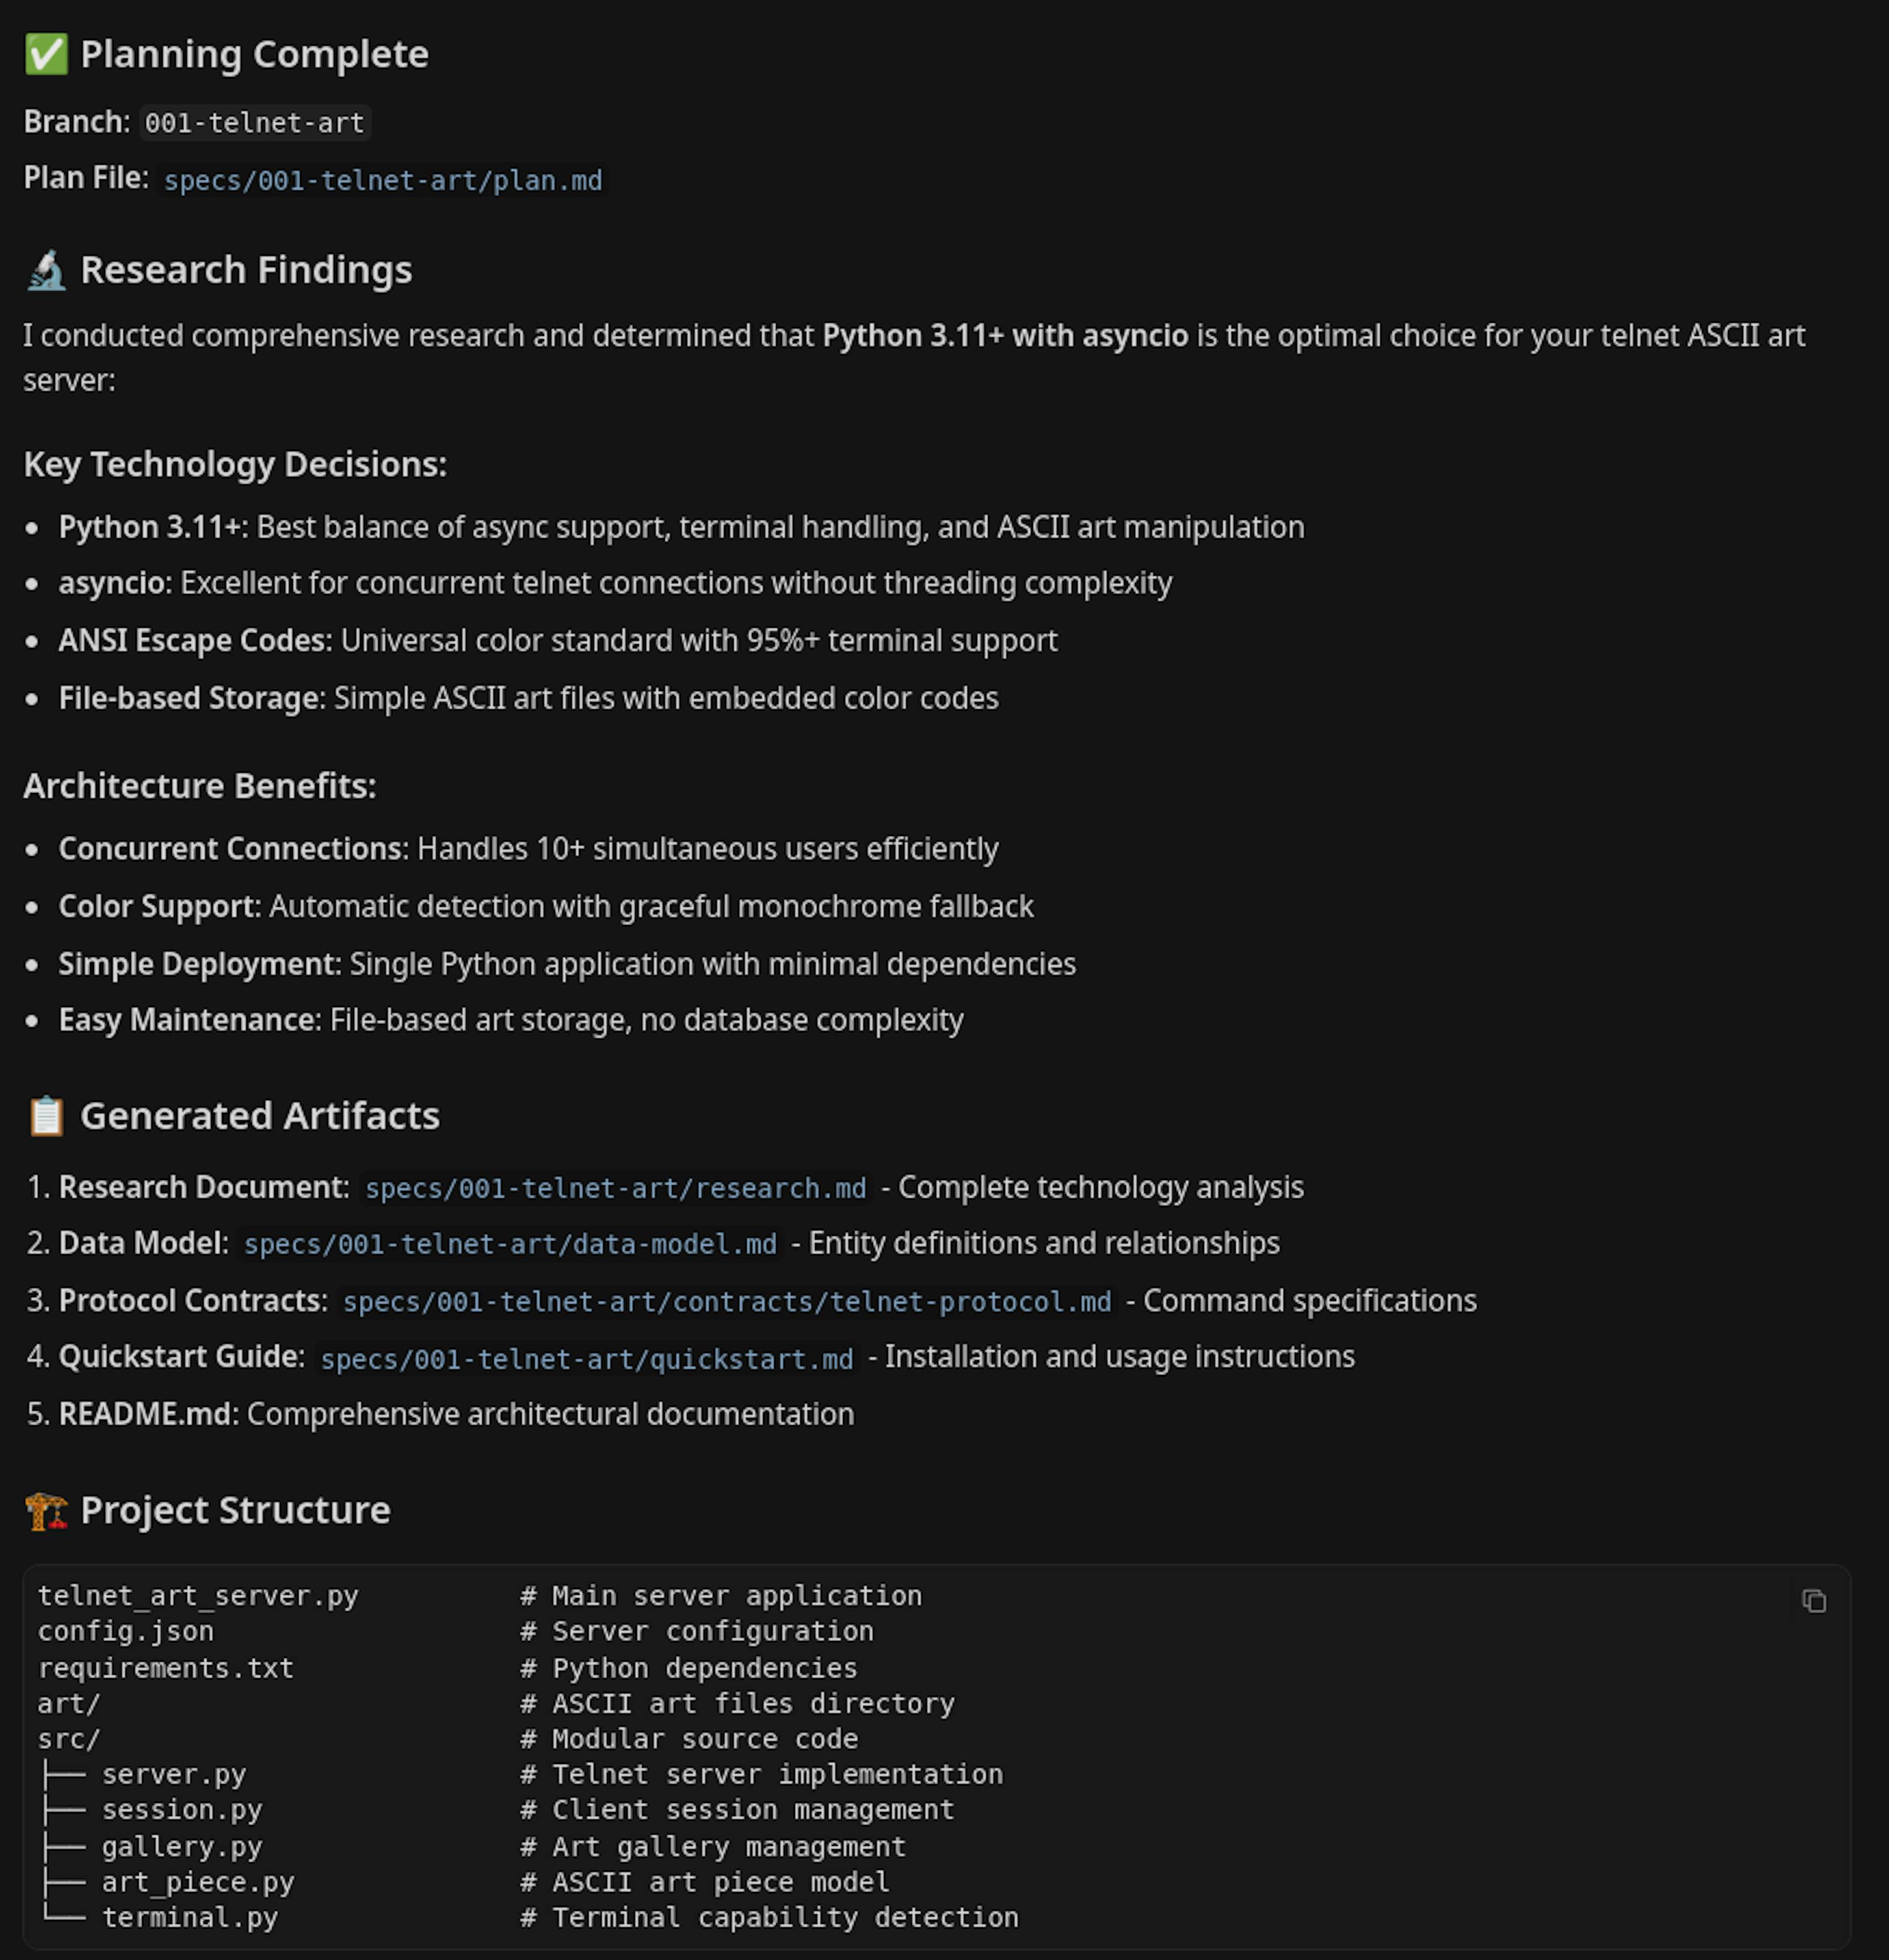Click the clipboard icon beside Generated Artifacts
The image size is (1889, 1960).
(x=46, y=1116)
